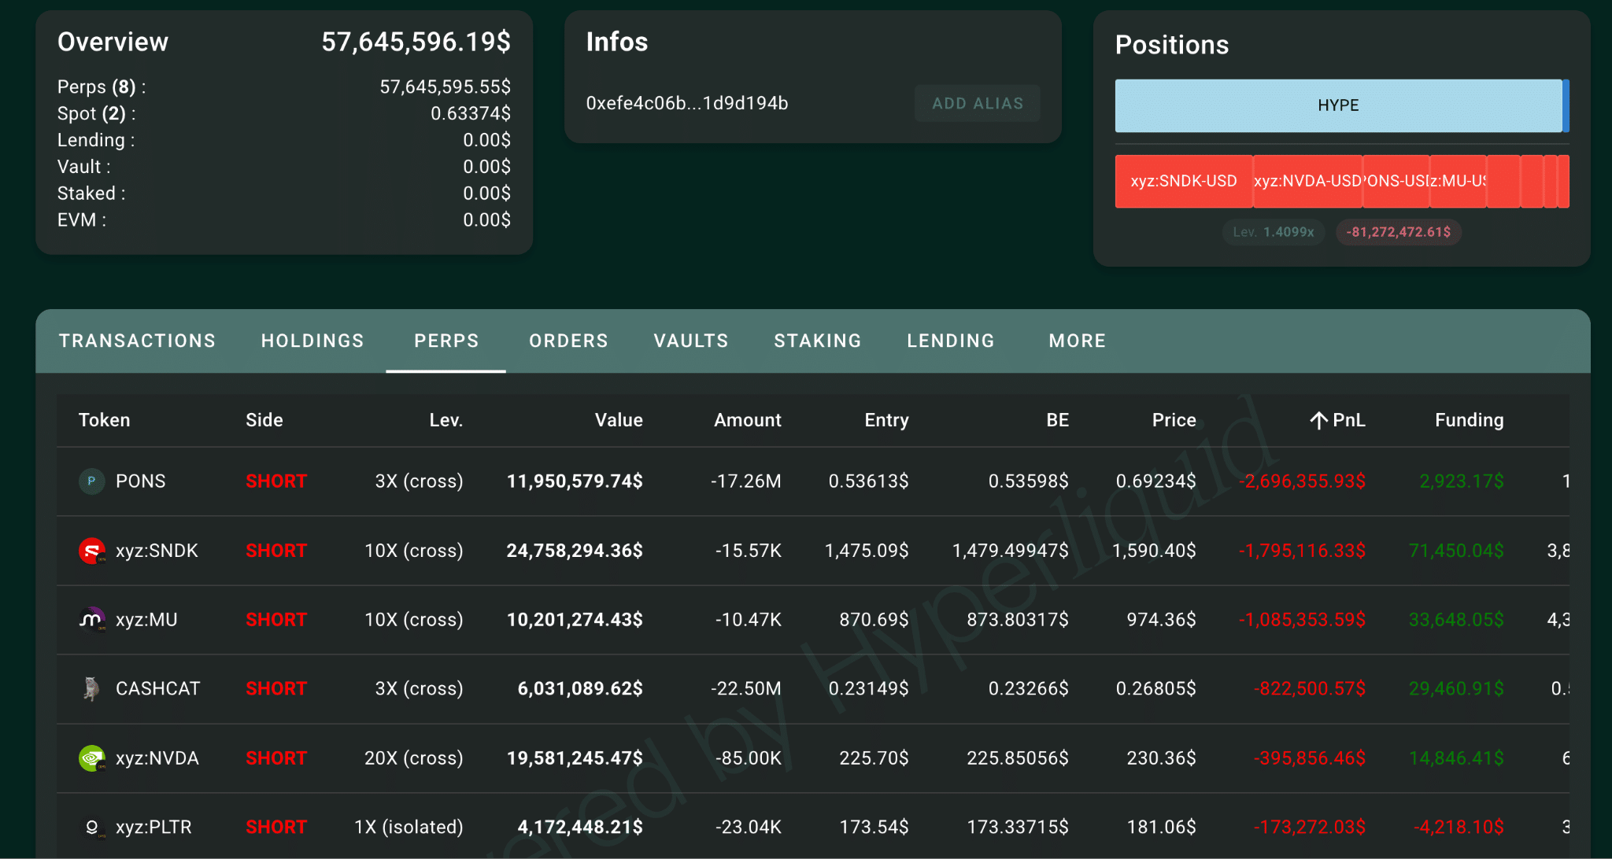This screenshot has width=1612, height=859.
Task: Click PONS value 11,950,579.74$
Action: [x=575, y=481]
